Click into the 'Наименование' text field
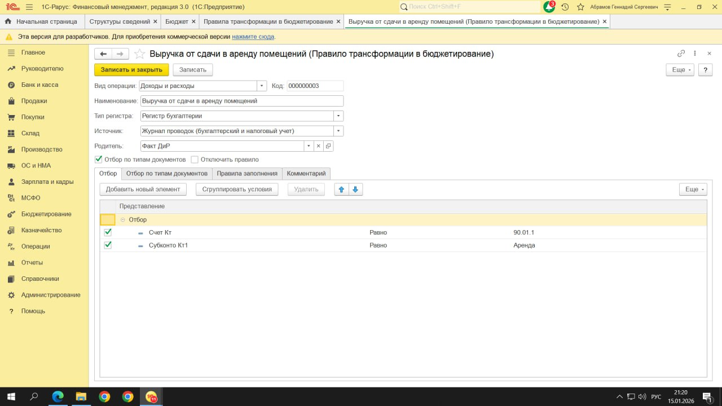This screenshot has width=722, height=406. [x=241, y=101]
